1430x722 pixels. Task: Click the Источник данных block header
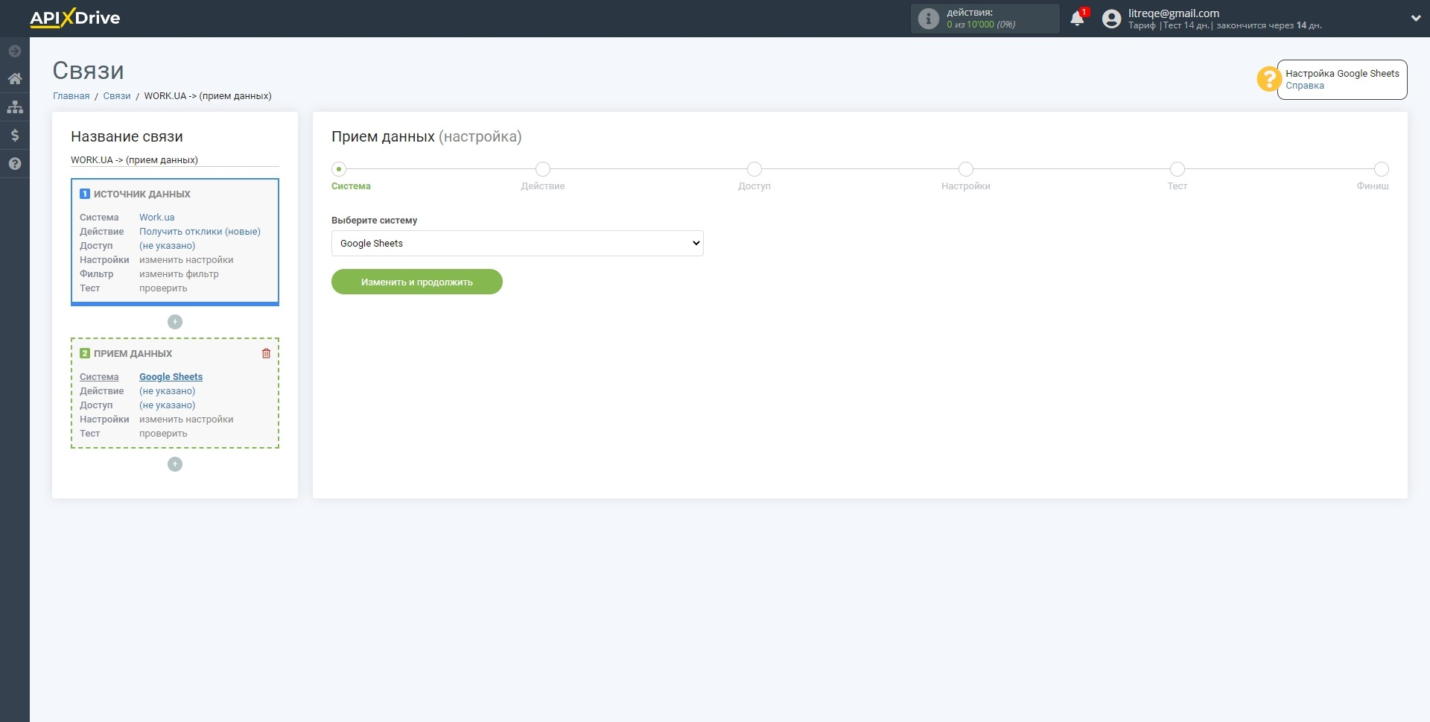(x=142, y=194)
